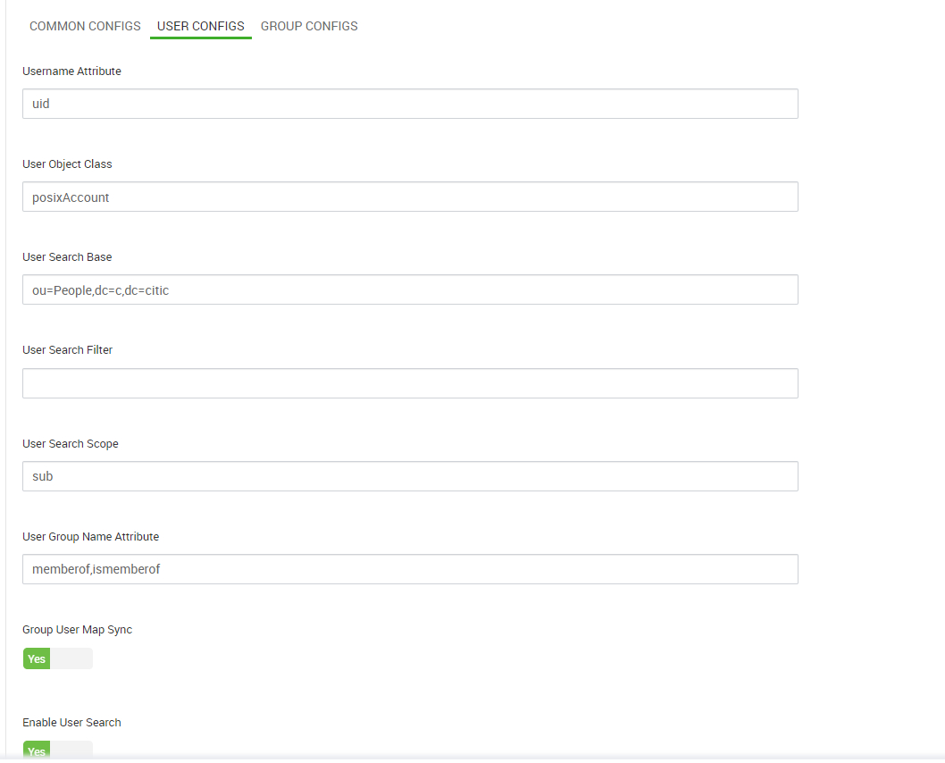945x763 pixels.
Task: Focus the User Search Scope input
Action: (x=410, y=476)
